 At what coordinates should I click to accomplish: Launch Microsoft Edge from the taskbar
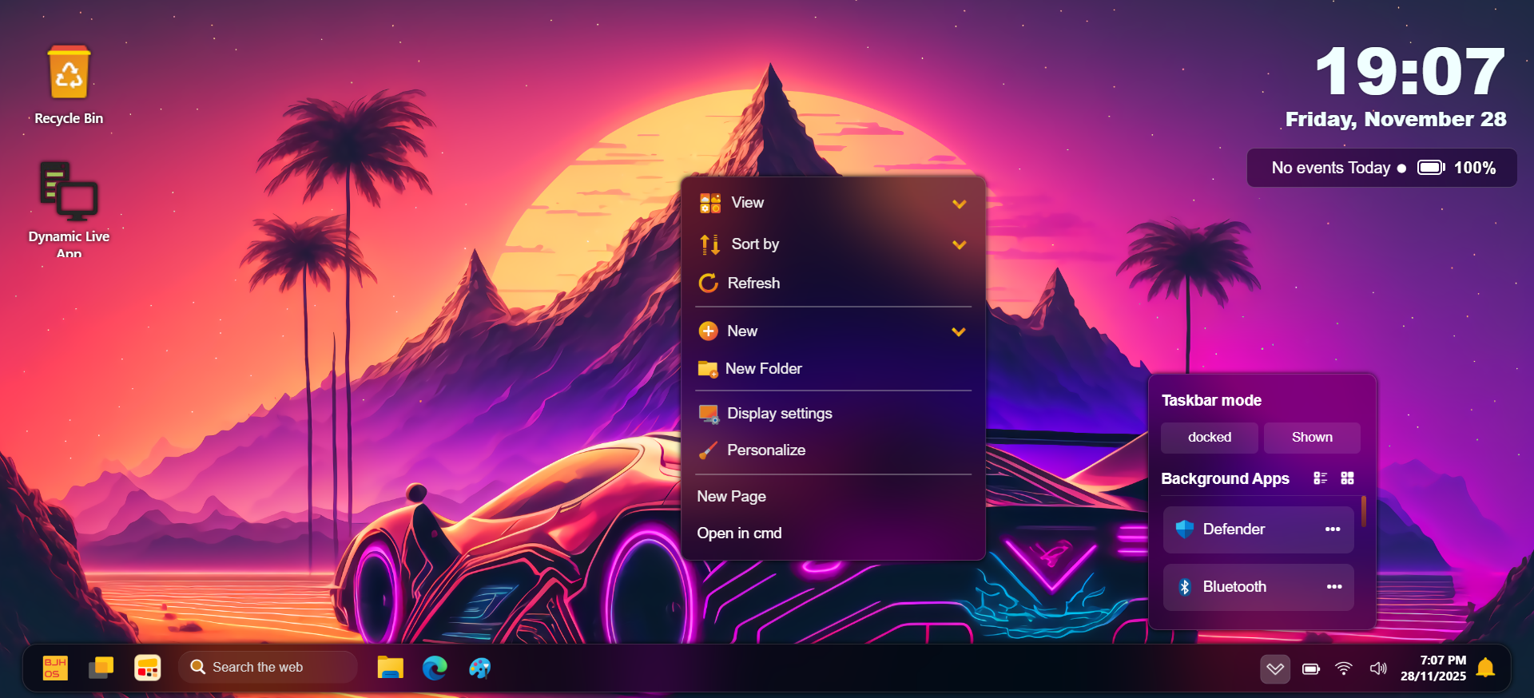[435, 668]
